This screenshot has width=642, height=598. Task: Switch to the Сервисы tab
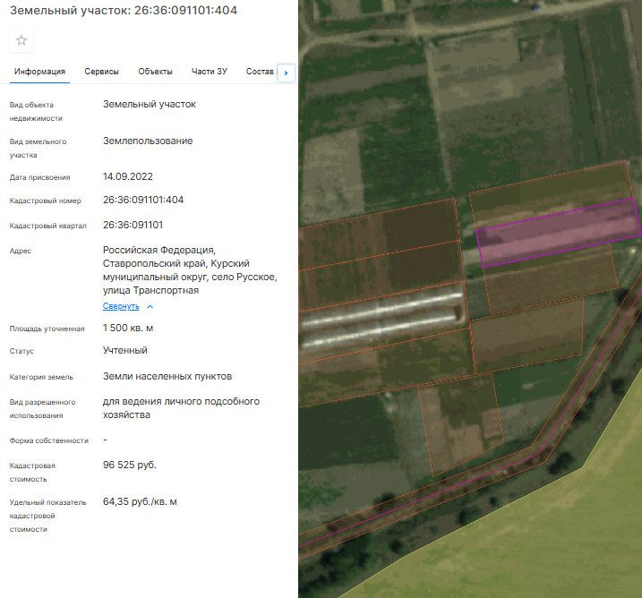coord(101,72)
